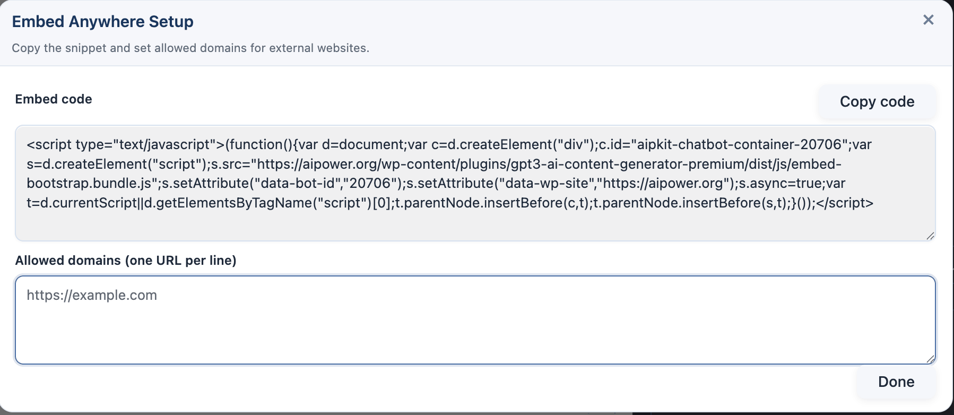The height and width of the screenshot is (415, 954).
Task: Click the Copy code button
Action: pyautogui.click(x=877, y=101)
